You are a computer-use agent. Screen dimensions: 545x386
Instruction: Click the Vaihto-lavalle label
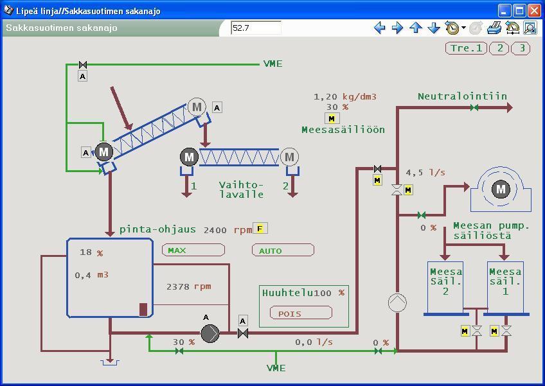241,189
